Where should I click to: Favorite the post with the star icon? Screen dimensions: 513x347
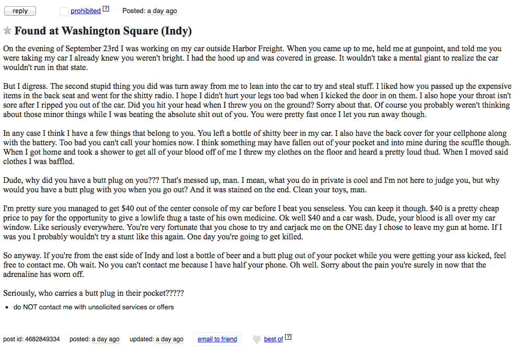pos(7,30)
